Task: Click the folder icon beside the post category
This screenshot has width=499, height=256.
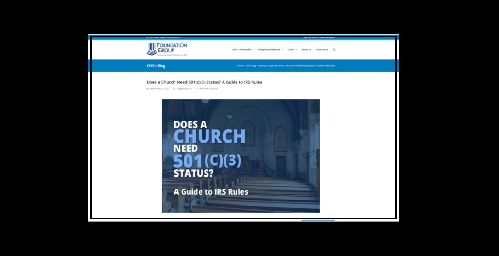Action: (x=196, y=88)
